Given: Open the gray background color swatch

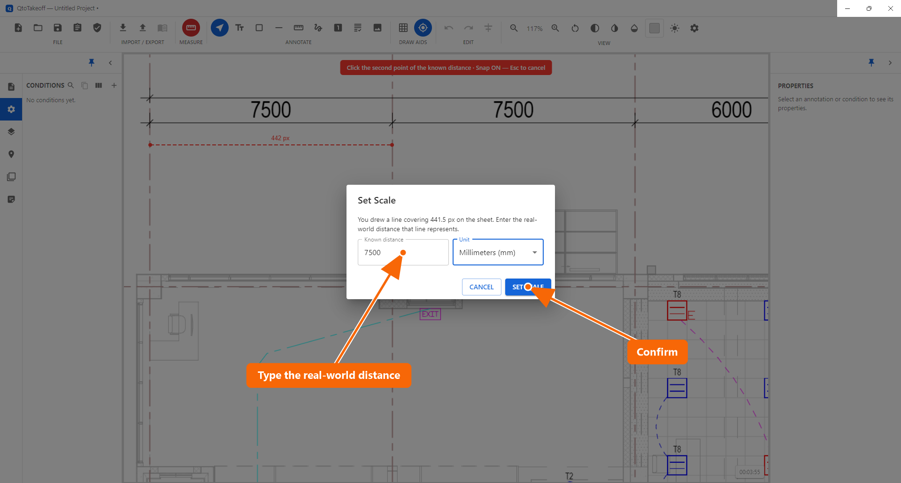Looking at the screenshot, I should [655, 28].
